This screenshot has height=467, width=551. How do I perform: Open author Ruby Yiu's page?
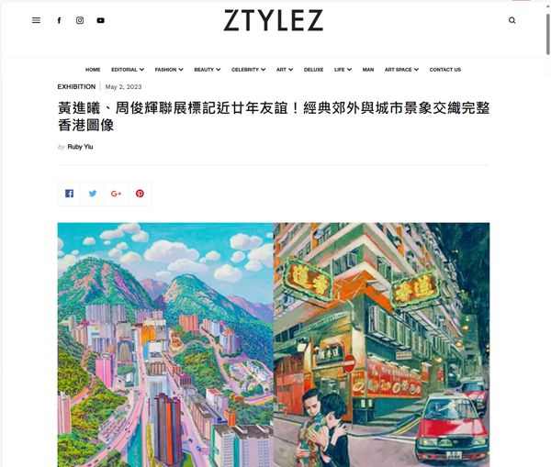80,147
